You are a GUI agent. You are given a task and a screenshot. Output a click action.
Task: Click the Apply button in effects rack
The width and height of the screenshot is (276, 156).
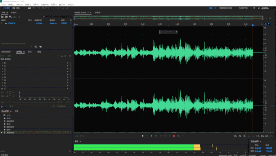(x=11, y=106)
